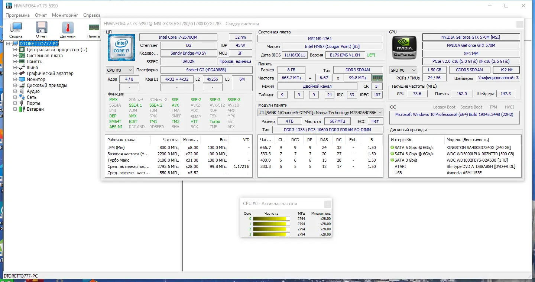Click the memory module icon beside 99.8 МГц

pyautogui.click(x=378, y=78)
